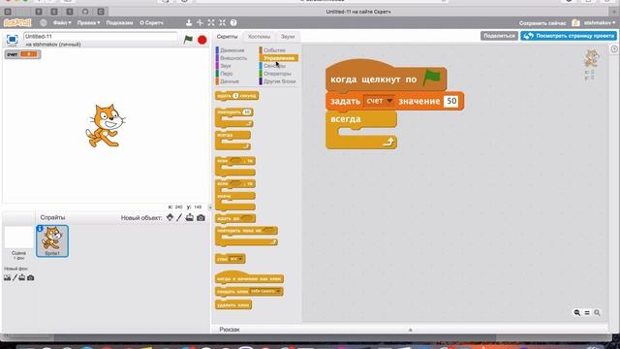Switch to the Звуки tab
This screenshot has height=349, width=620.
click(x=288, y=37)
